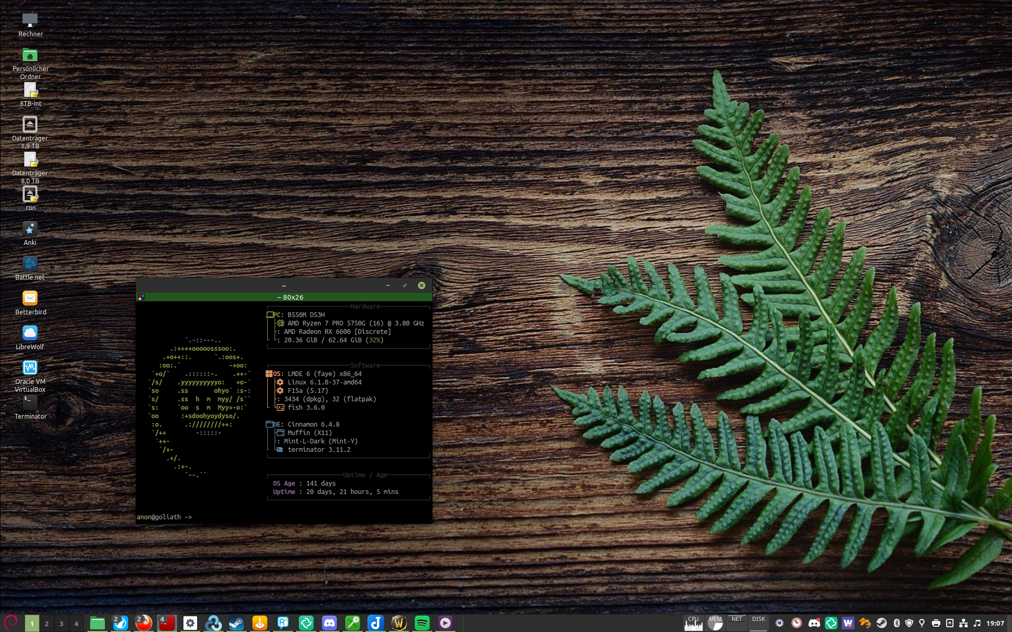
Task: Switch to workspace 1
Action: tap(32, 624)
